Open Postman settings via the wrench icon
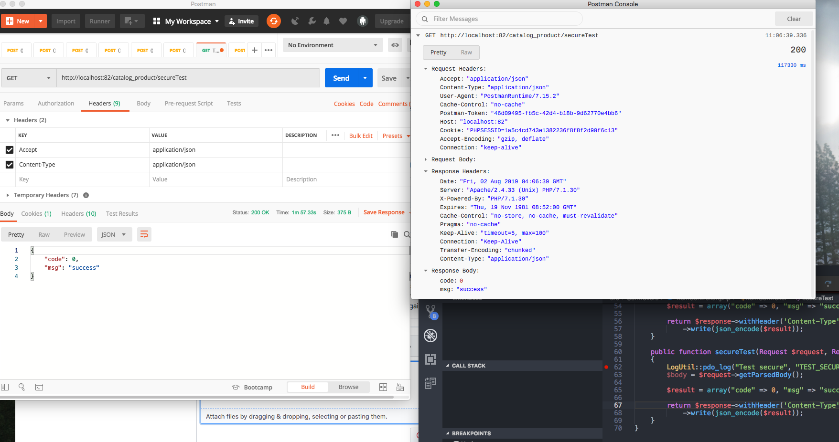839x442 pixels. [312, 21]
